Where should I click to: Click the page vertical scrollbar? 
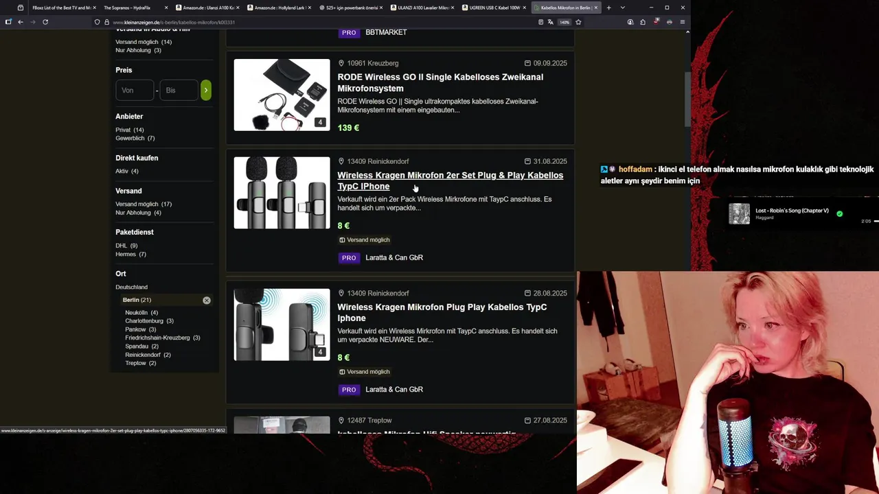coord(687,99)
